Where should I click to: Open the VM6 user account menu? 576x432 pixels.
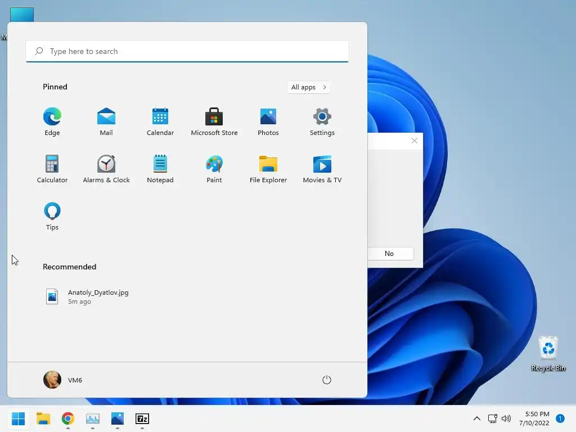pyautogui.click(x=63, y=380)
